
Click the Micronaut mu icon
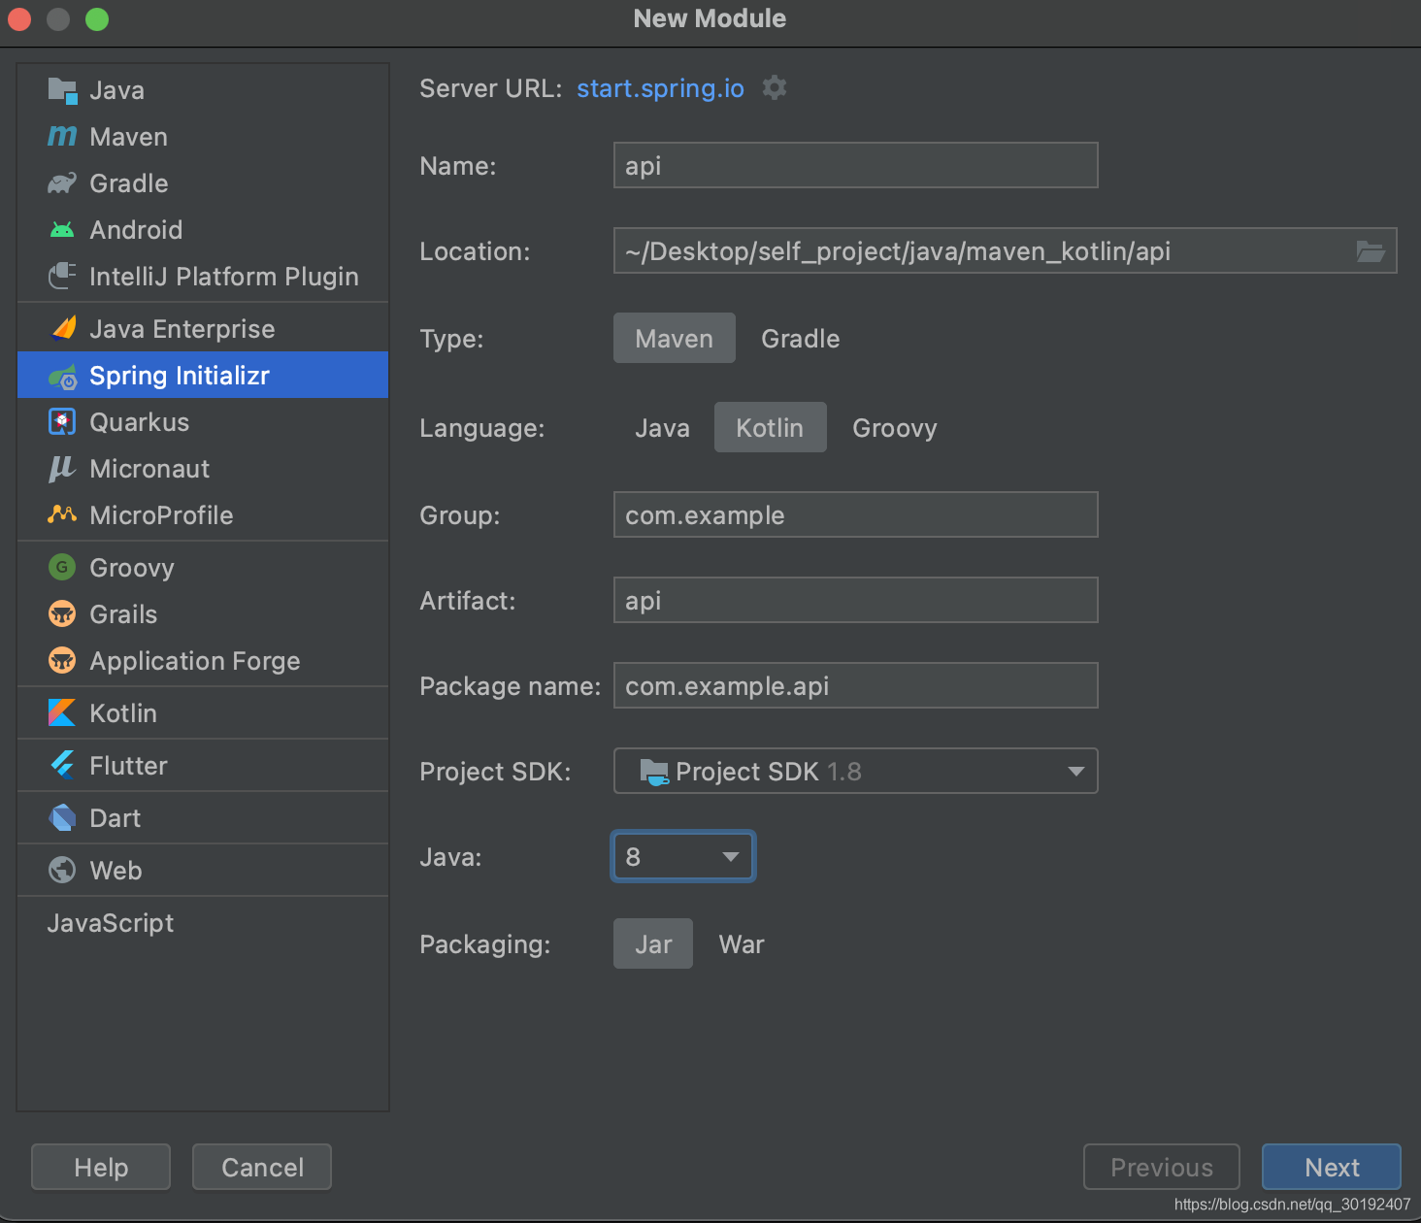click(62, 469)
